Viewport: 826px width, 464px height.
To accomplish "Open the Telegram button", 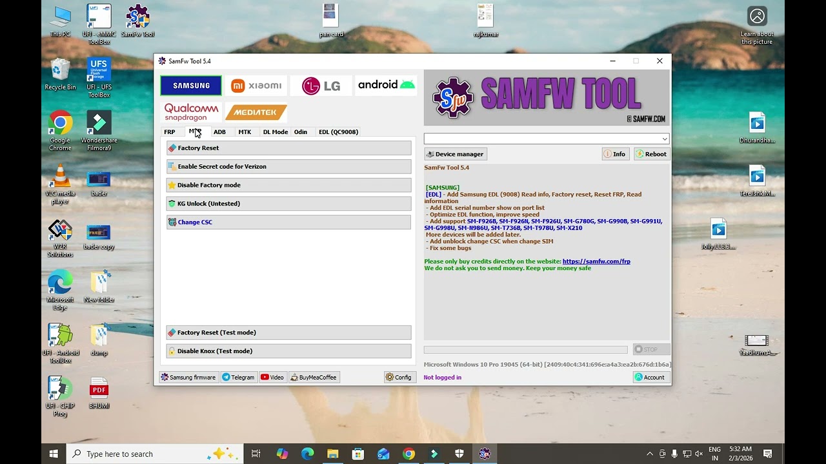I will [238, 377].
